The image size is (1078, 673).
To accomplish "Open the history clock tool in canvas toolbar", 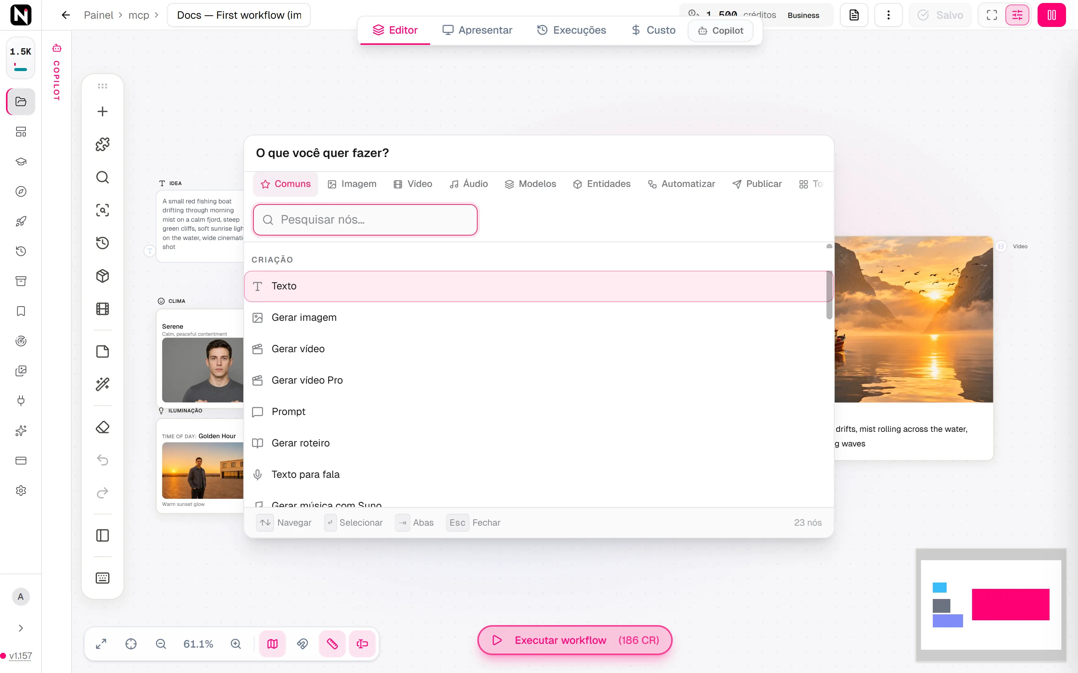I will coord(103,243).
